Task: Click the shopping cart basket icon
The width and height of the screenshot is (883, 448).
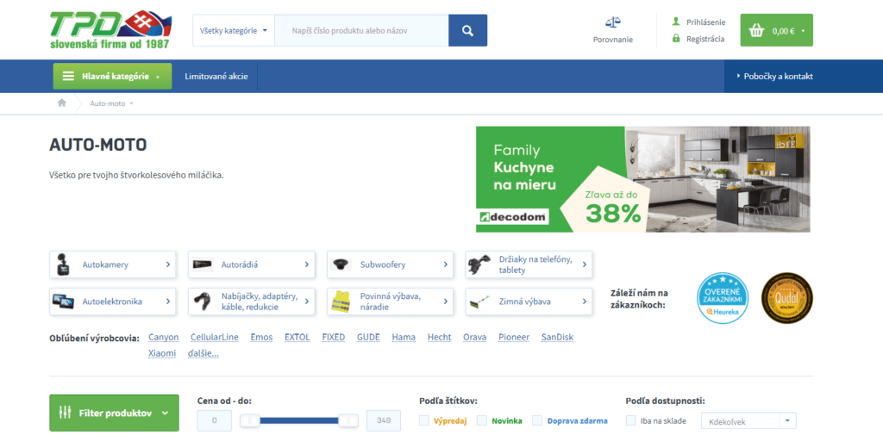Action: point(756,31)
